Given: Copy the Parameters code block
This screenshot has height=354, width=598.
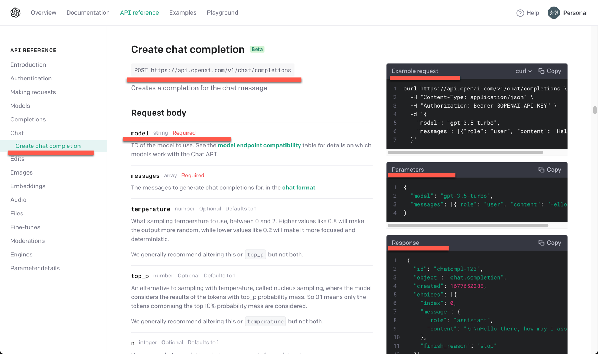Looking at the screenshot, I should pos(550,170).
